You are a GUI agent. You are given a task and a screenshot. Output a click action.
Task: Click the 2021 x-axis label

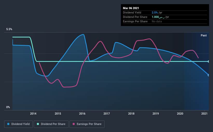pyautogui.click(x=204, y=114)
